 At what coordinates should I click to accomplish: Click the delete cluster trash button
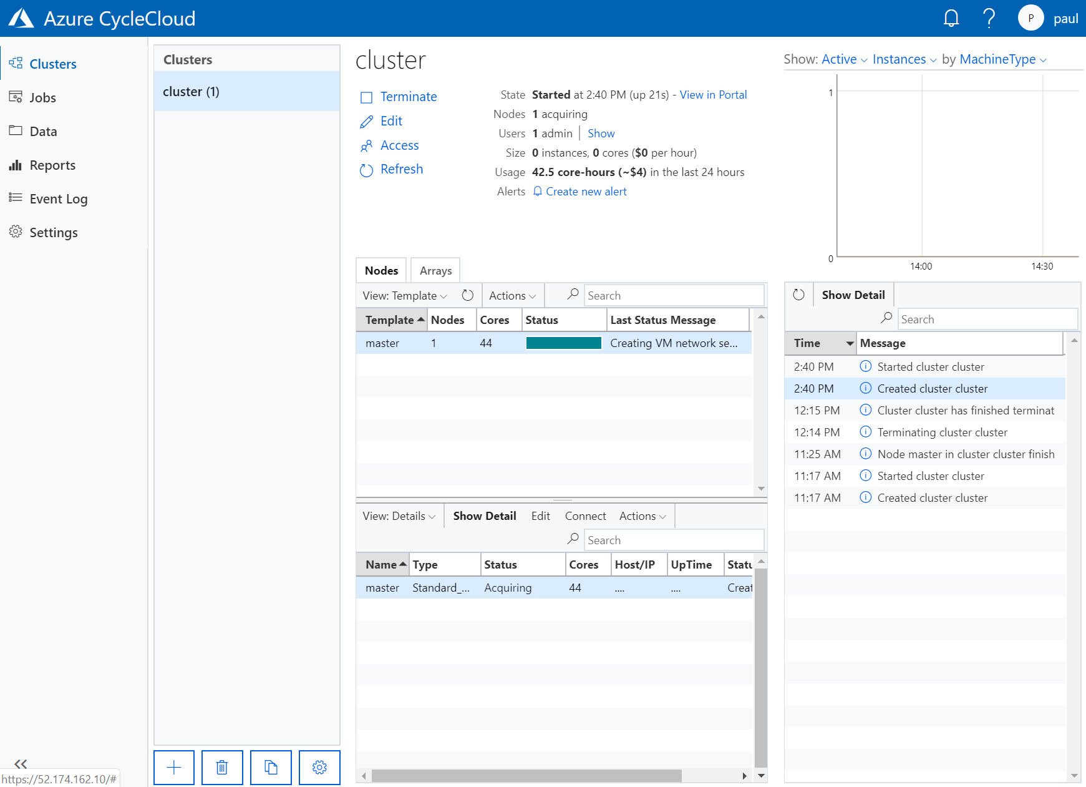222,767
